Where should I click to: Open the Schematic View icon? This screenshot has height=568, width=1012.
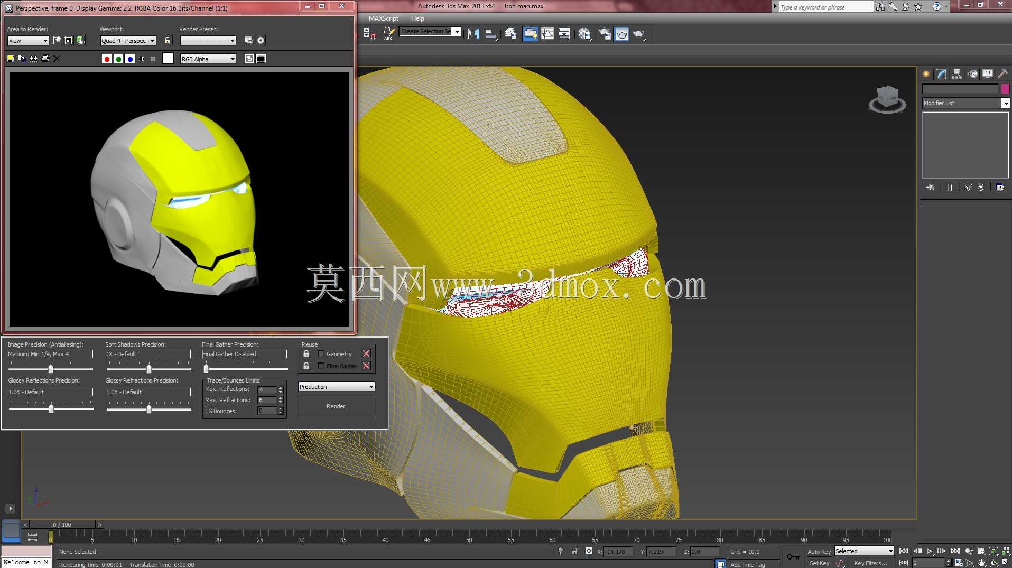tap(564, 34)
